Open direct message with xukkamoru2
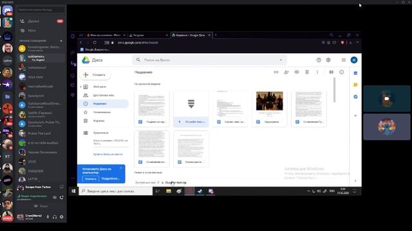This screenshot has height=231, width=412. tap(41, 67)
